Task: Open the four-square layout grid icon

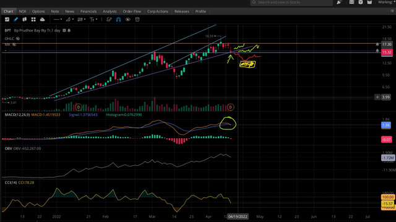Action: click(33, 19)
